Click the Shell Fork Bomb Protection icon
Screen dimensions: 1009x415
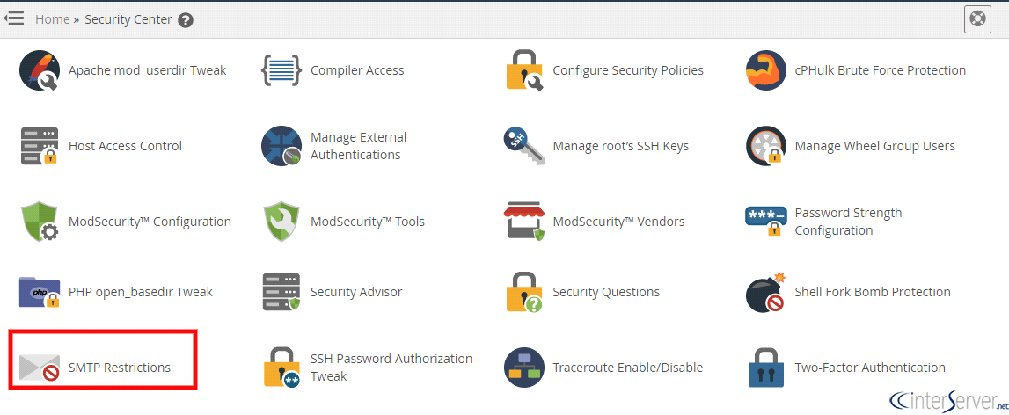coord(766,292)
